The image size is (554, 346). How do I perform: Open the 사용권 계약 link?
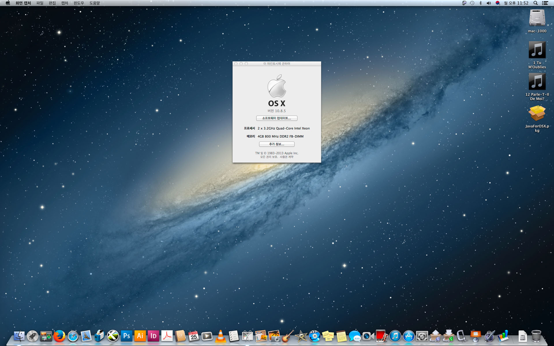coord(286,157)
